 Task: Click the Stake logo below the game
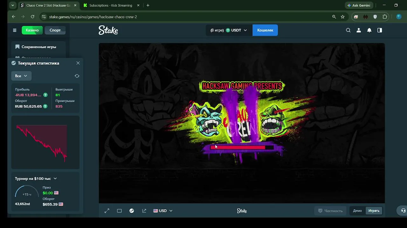[242, 211]
